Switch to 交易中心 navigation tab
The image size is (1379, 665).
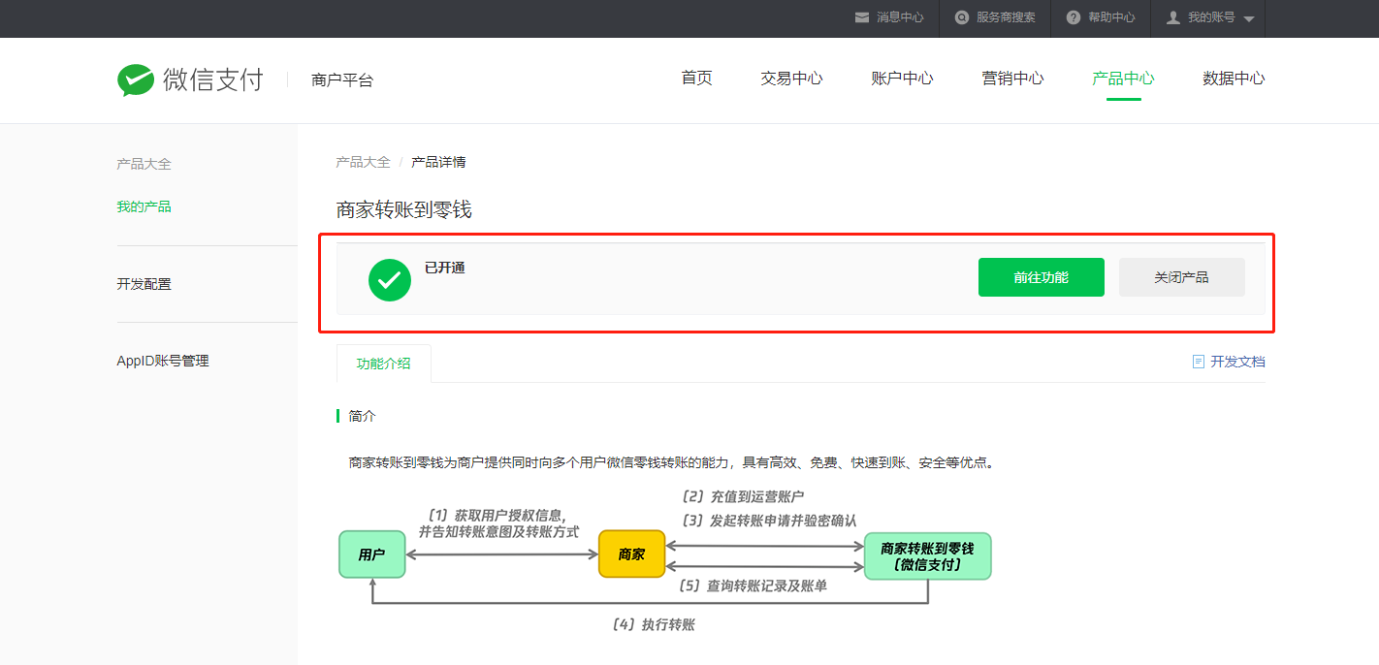[x=792, y=79]
